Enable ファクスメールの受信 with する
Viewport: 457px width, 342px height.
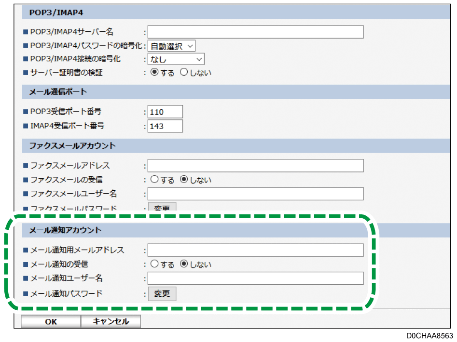pyautogui.click(x=154, y=180)
